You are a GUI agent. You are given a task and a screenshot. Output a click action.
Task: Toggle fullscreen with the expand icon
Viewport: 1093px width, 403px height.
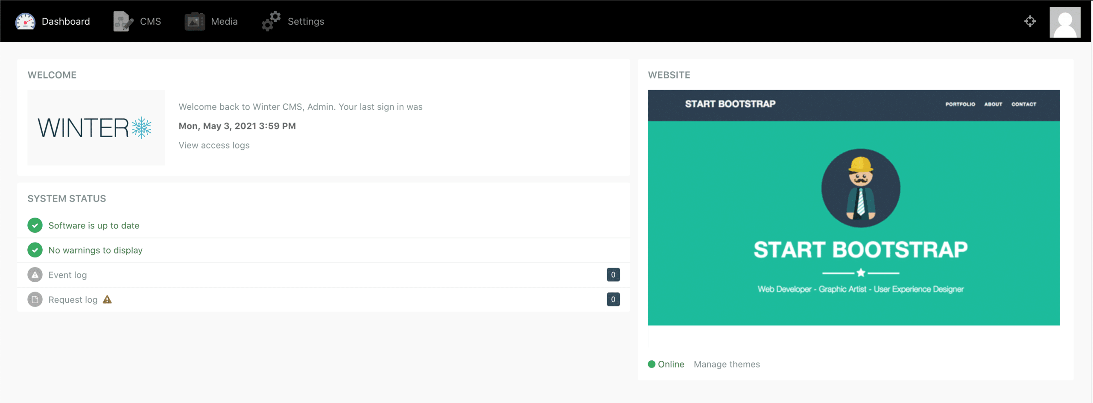point(1030,21)
